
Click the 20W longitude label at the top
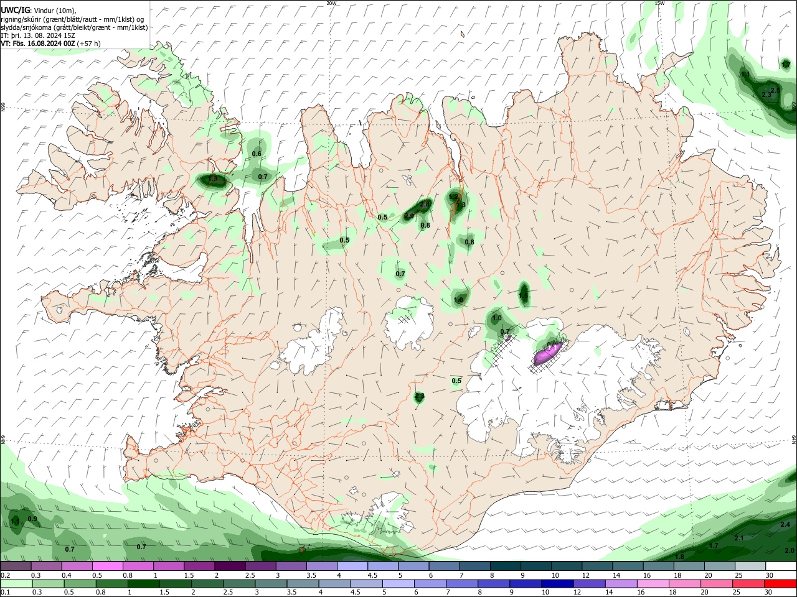pyautogui.click(x=331, y=3)
